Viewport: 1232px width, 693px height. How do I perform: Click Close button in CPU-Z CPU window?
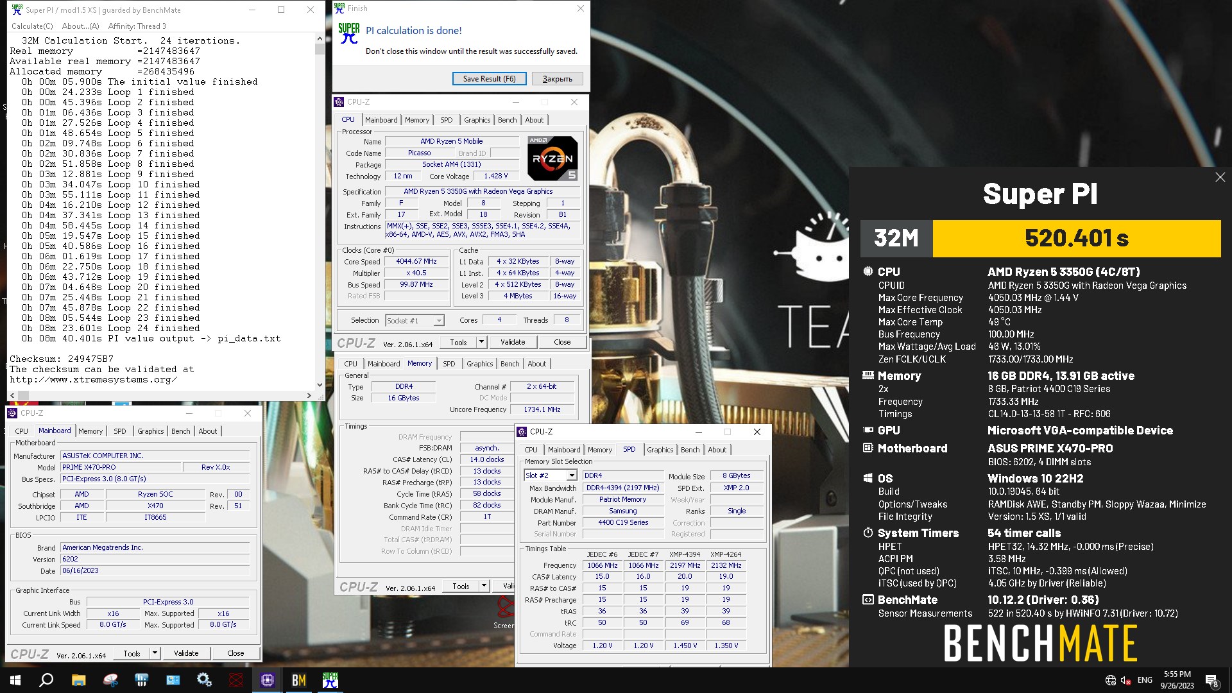tap(562, 342)
